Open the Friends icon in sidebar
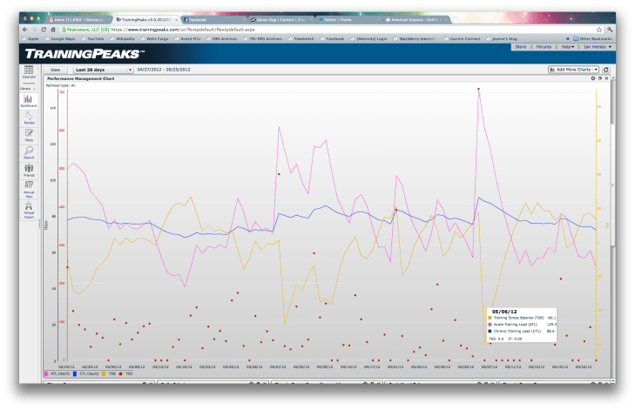This screenshot has height=410, width=635. point(29,169)
